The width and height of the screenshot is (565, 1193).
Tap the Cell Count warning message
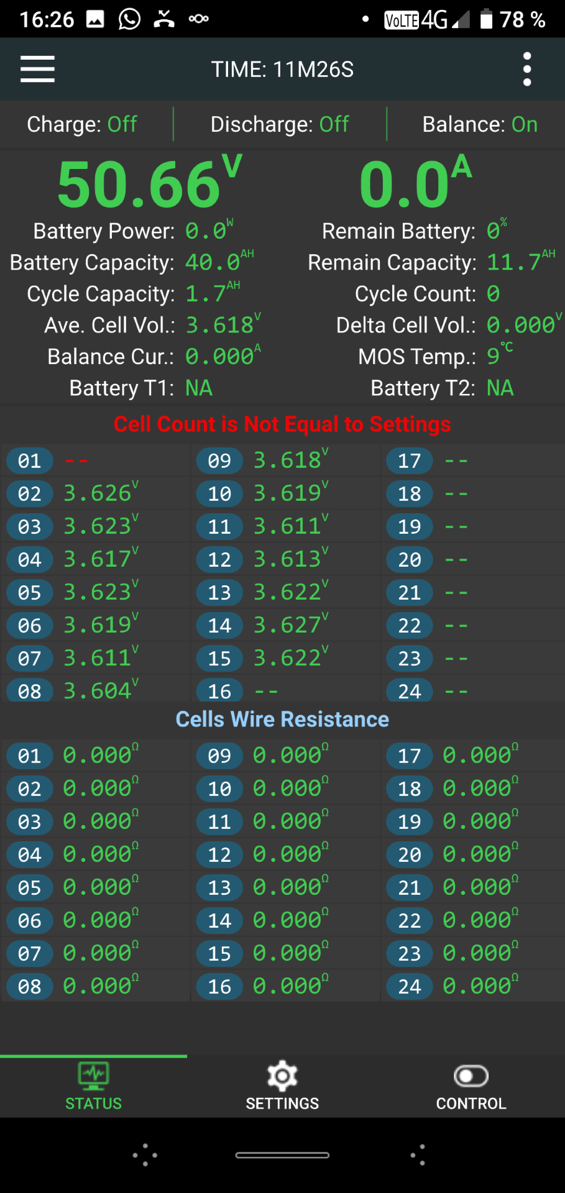tap(282, 424)
